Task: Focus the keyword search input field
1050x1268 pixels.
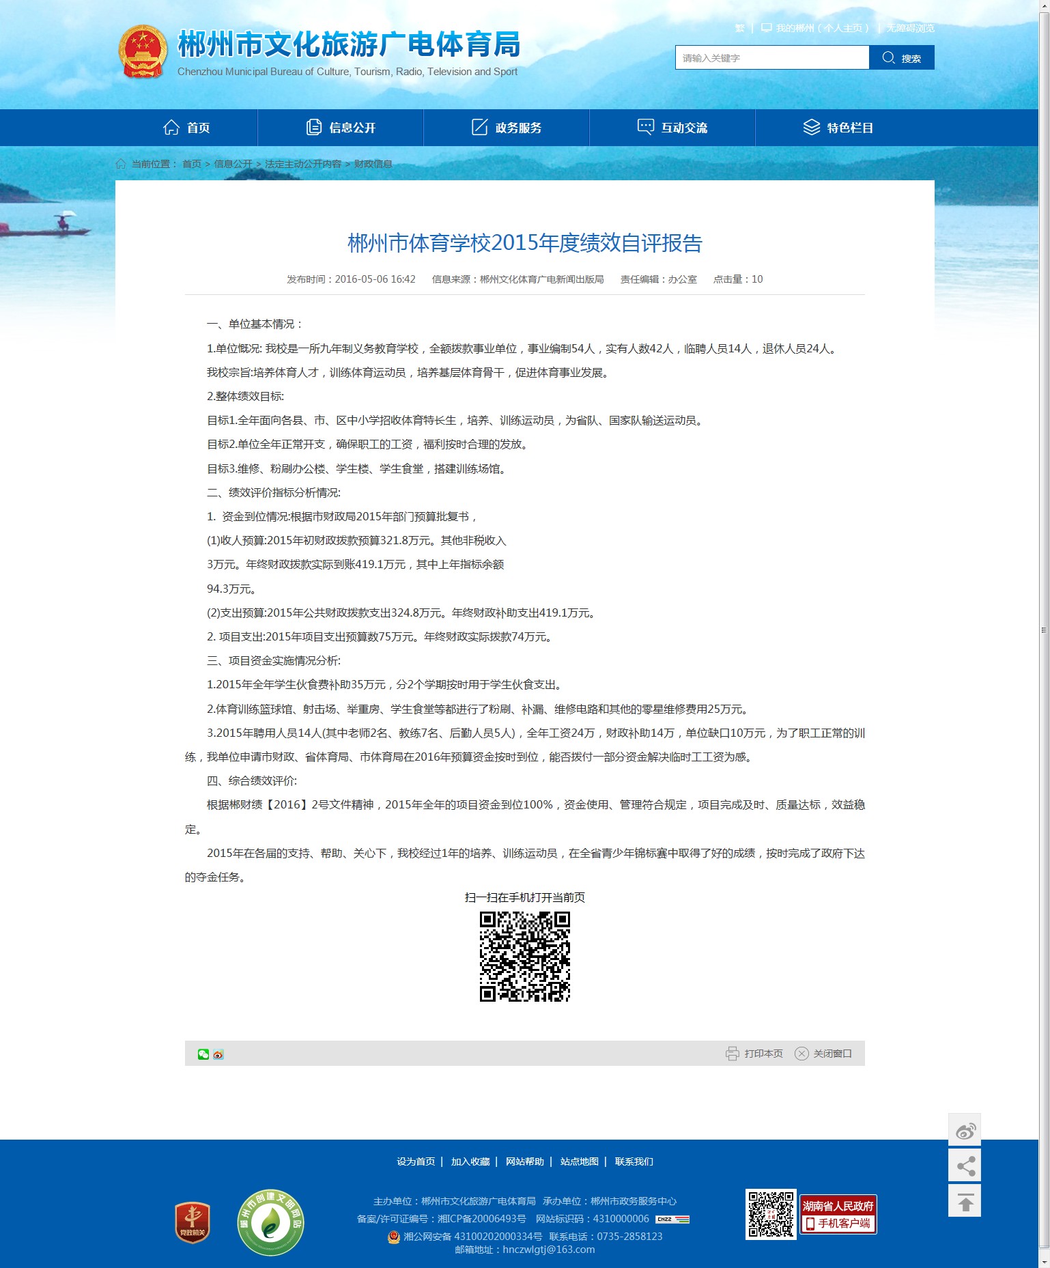Action: (772, 58)
